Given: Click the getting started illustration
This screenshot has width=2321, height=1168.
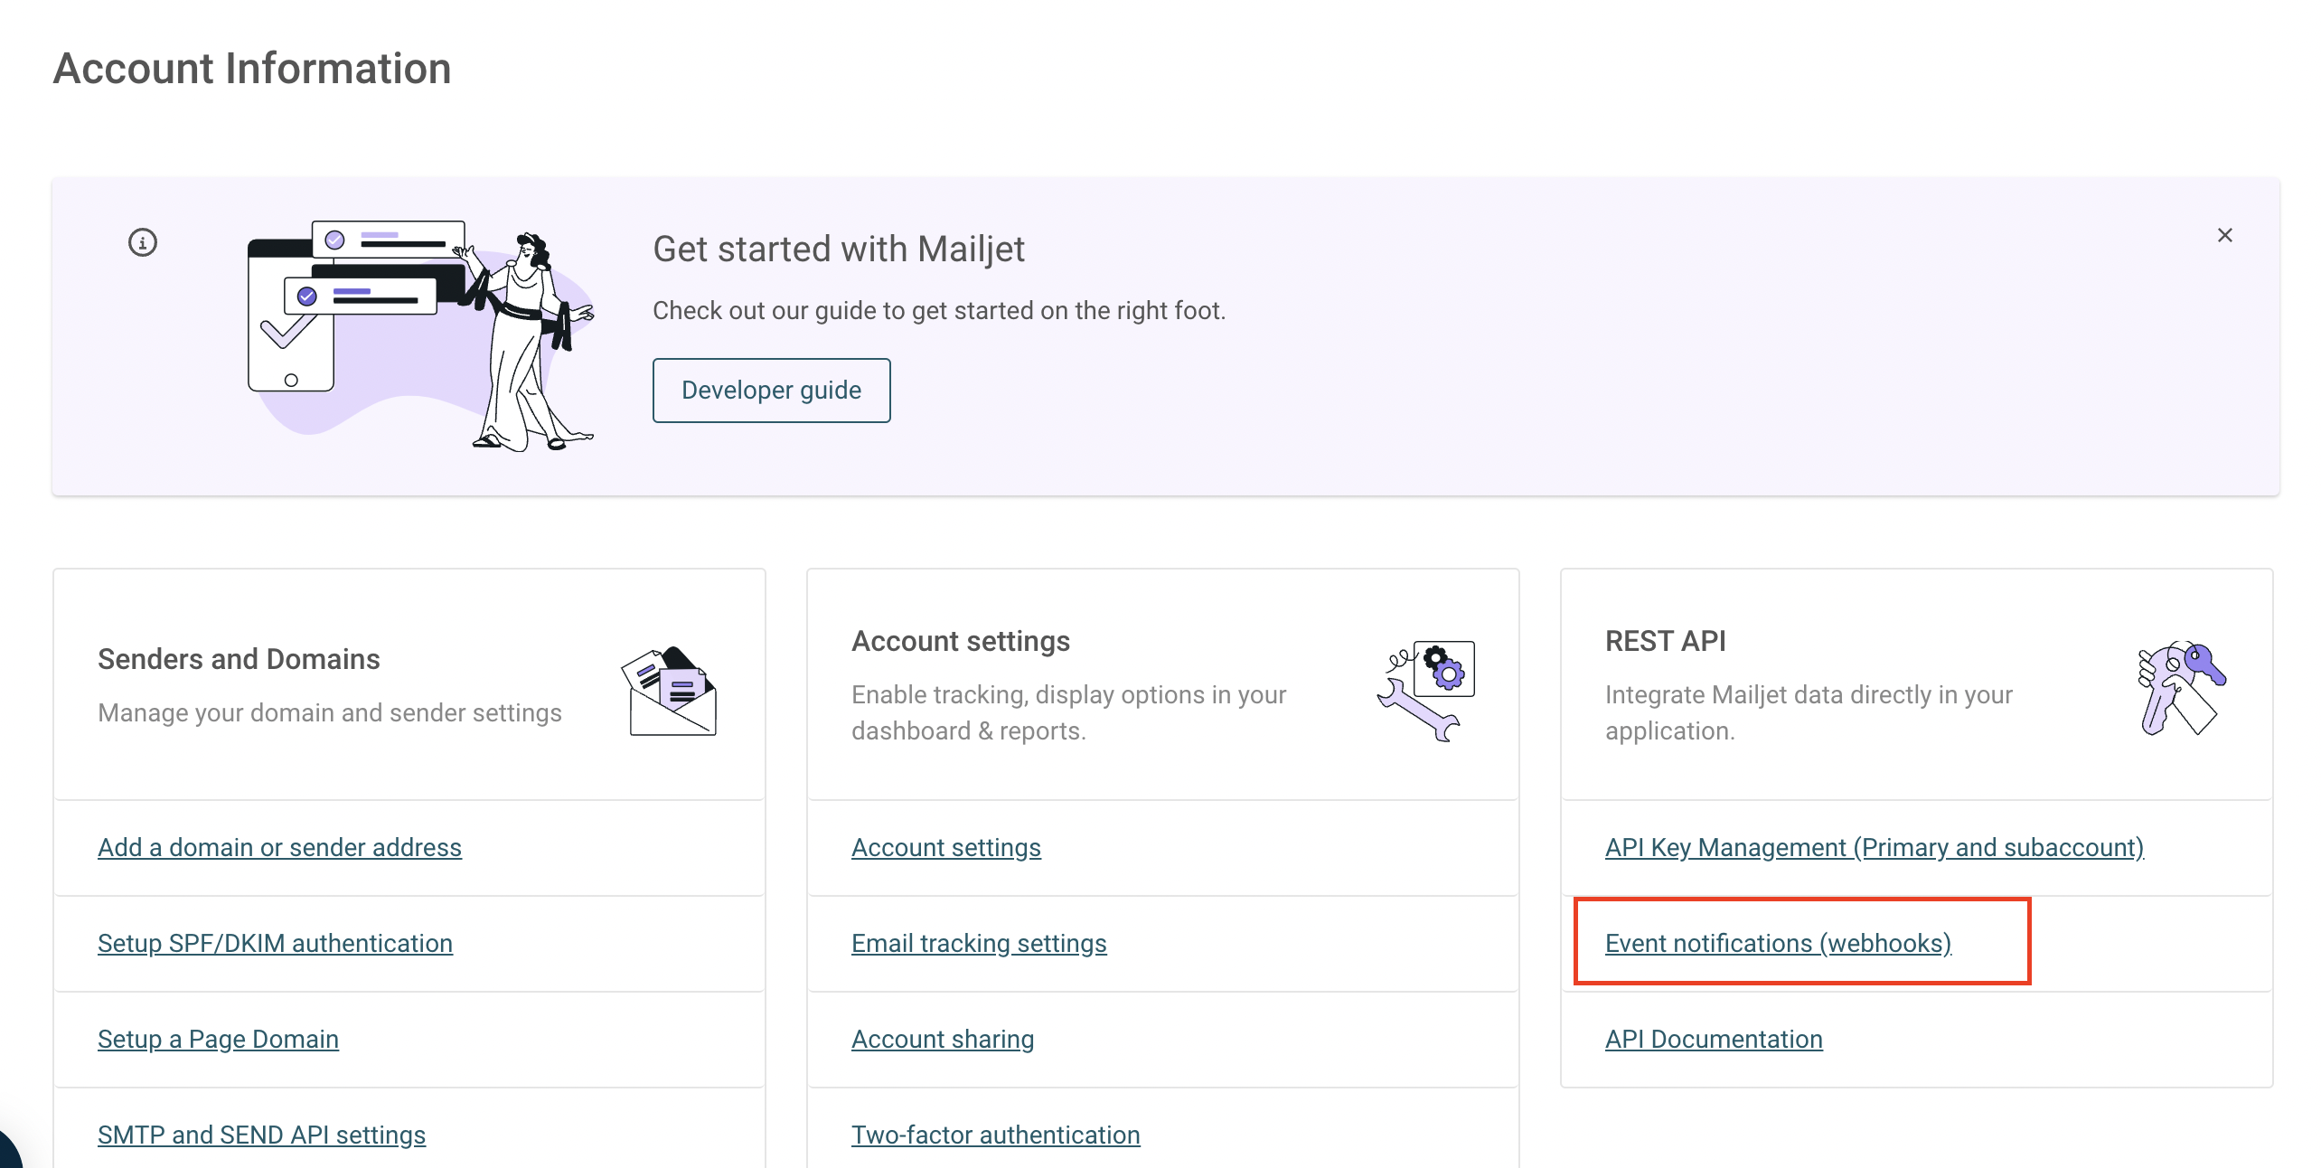Looking at the screenshot, I should (421, 335).
